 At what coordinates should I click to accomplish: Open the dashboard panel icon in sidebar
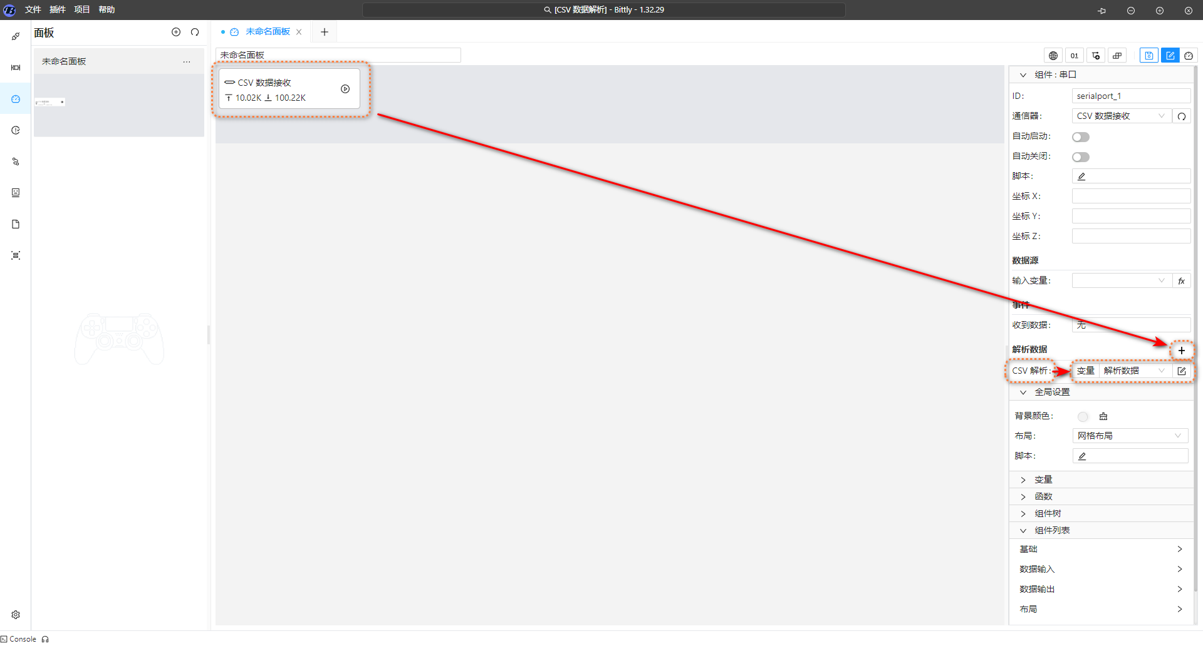point(16,99)
